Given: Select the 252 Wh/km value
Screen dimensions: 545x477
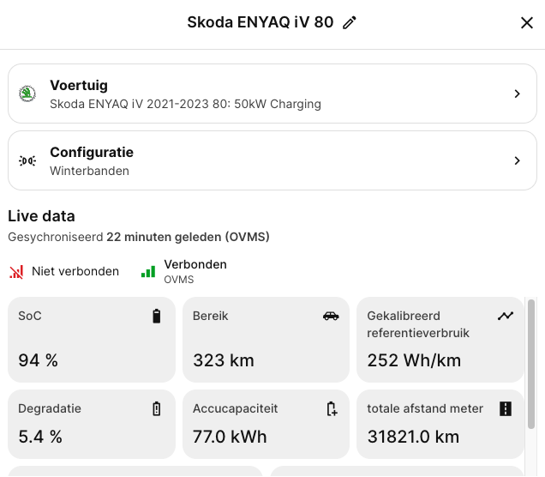Looking at the screenshot, I should click(x=414, y=360).
